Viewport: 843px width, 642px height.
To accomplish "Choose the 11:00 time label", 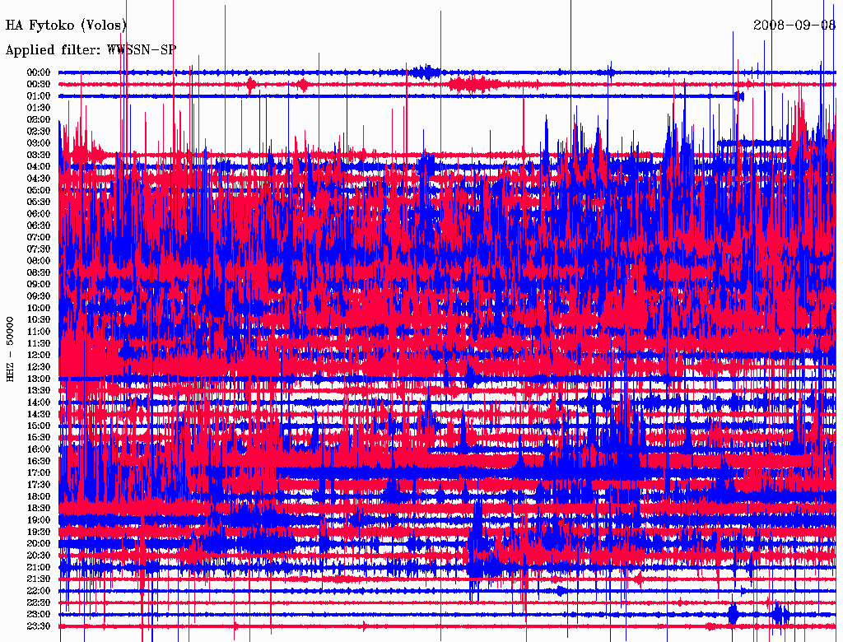I will point(39,332).
